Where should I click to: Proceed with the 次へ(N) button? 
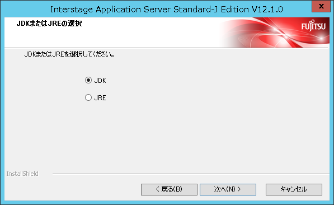coord(228,189)
